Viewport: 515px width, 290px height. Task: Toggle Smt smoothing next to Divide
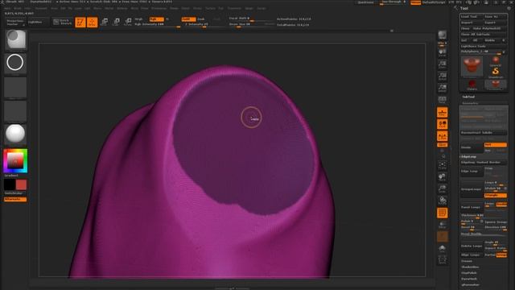(x=496, y=145)
